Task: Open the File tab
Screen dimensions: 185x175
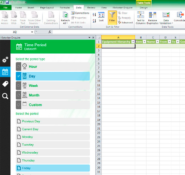Action: click(x=6, y=8)
